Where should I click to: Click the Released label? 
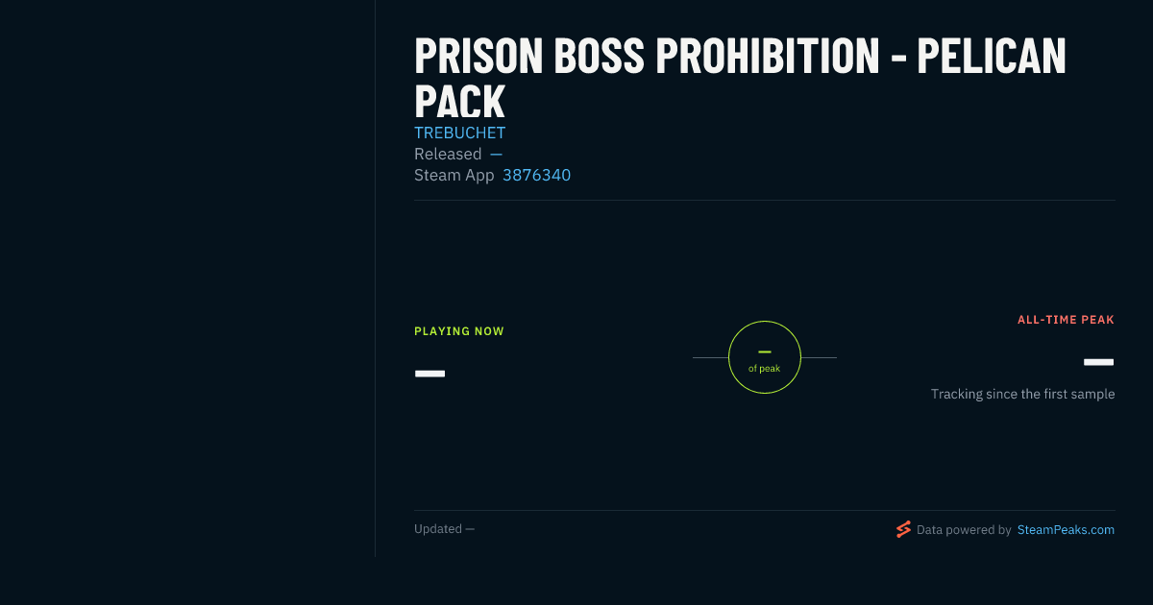[448, 154]
